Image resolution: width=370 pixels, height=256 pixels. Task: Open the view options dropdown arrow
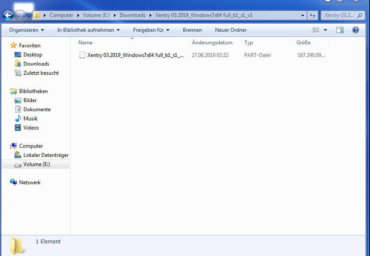(x=325, y=30)
